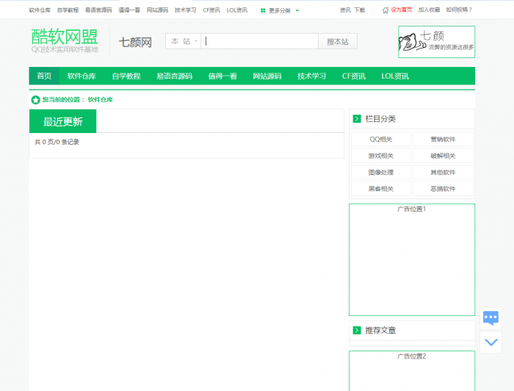Viewport: 514px width, 391px height.
Task: Click the grid icon next to 更多分类
Action: point(263,10)
